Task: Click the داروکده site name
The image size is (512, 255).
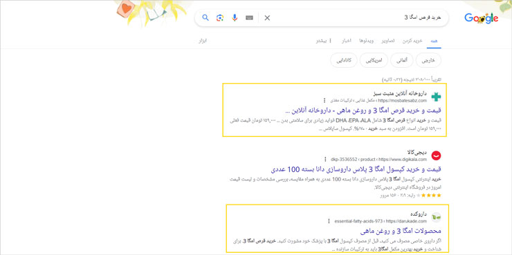Action: click(419, 214)
